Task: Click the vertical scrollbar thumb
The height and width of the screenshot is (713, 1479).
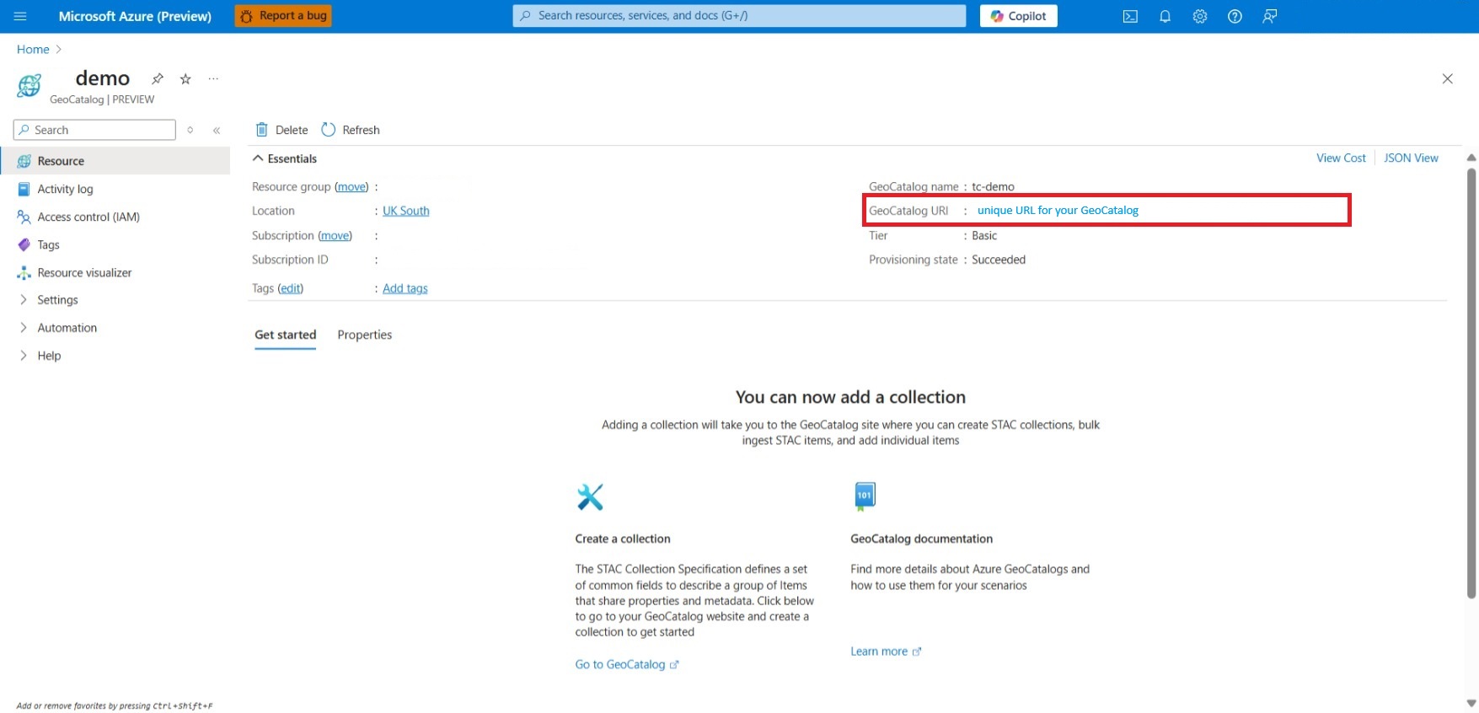Action: coord(1471,383)
